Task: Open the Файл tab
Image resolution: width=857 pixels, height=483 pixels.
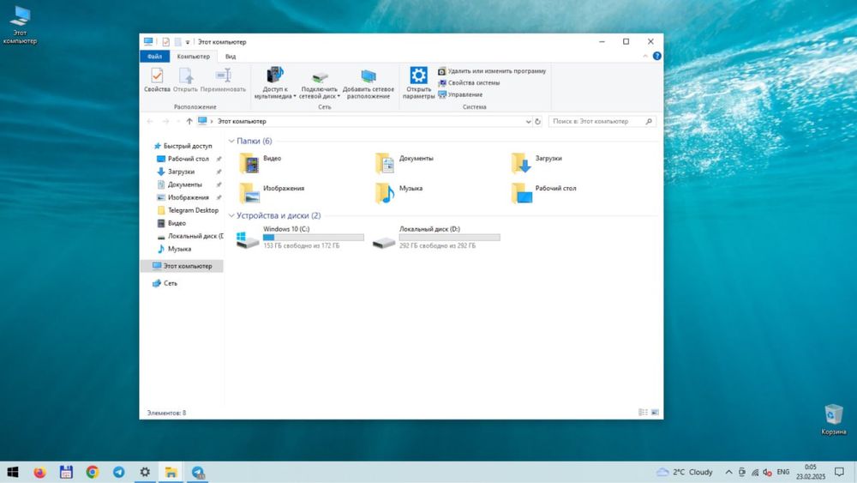Action: (x=154, y=57)
